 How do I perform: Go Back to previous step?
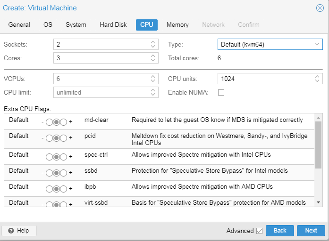coord(280,231)
